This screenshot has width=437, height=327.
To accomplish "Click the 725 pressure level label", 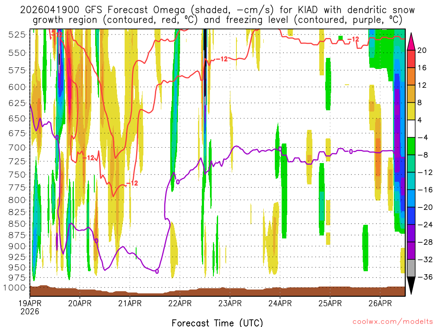I will (x=17, y=161).
